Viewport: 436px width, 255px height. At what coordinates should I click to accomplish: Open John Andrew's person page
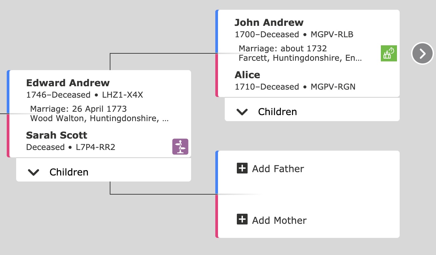click(x=269, y=22)
